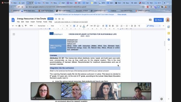
Task: Click the undo arrow icon
Action: pyautogui.click(x=13, y=26)
